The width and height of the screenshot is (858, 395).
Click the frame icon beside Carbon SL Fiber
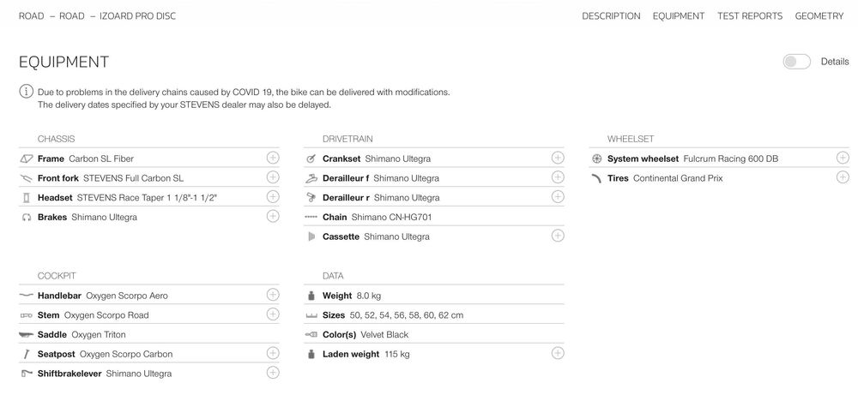click(x=27, y=159)
